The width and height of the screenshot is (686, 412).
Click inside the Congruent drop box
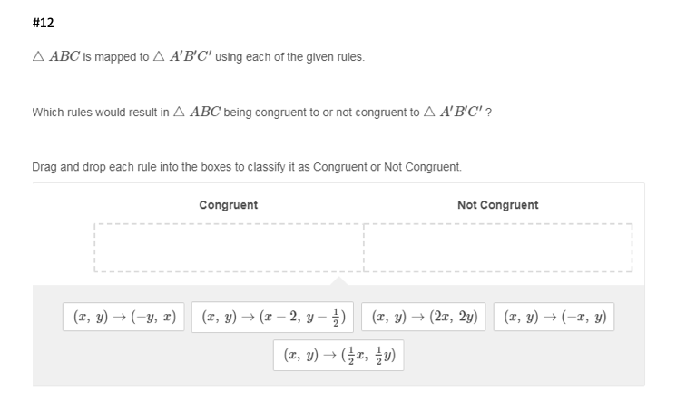(228, 247)
